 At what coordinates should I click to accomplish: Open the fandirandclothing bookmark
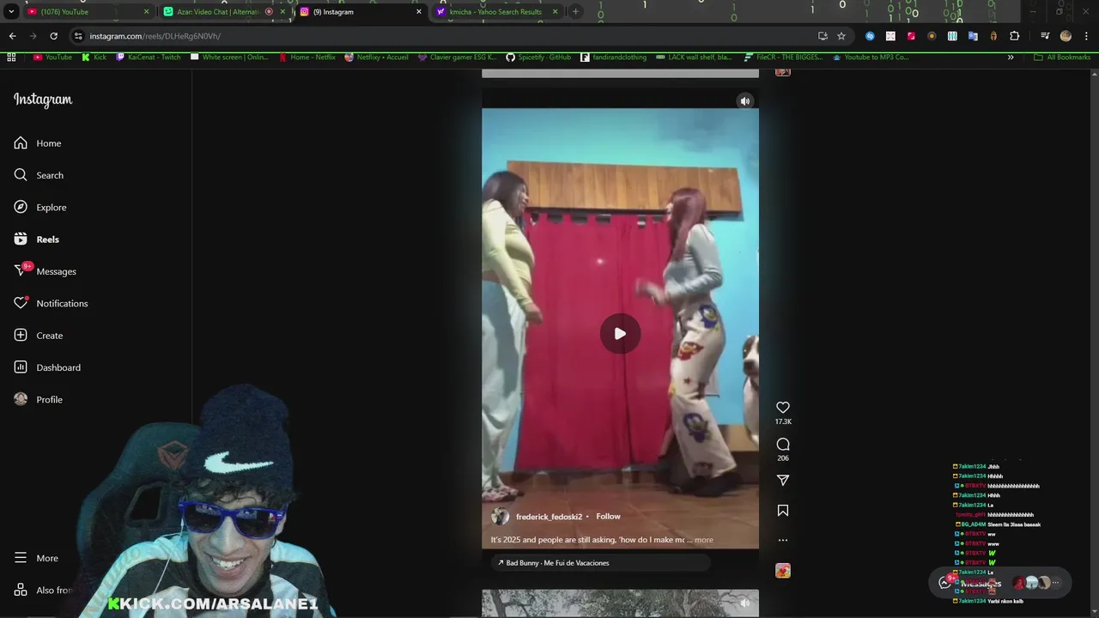point(613,58)
